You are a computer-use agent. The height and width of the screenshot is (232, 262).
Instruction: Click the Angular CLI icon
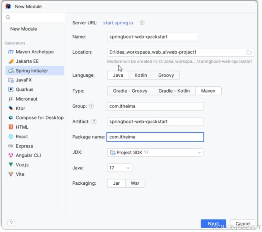11,155
